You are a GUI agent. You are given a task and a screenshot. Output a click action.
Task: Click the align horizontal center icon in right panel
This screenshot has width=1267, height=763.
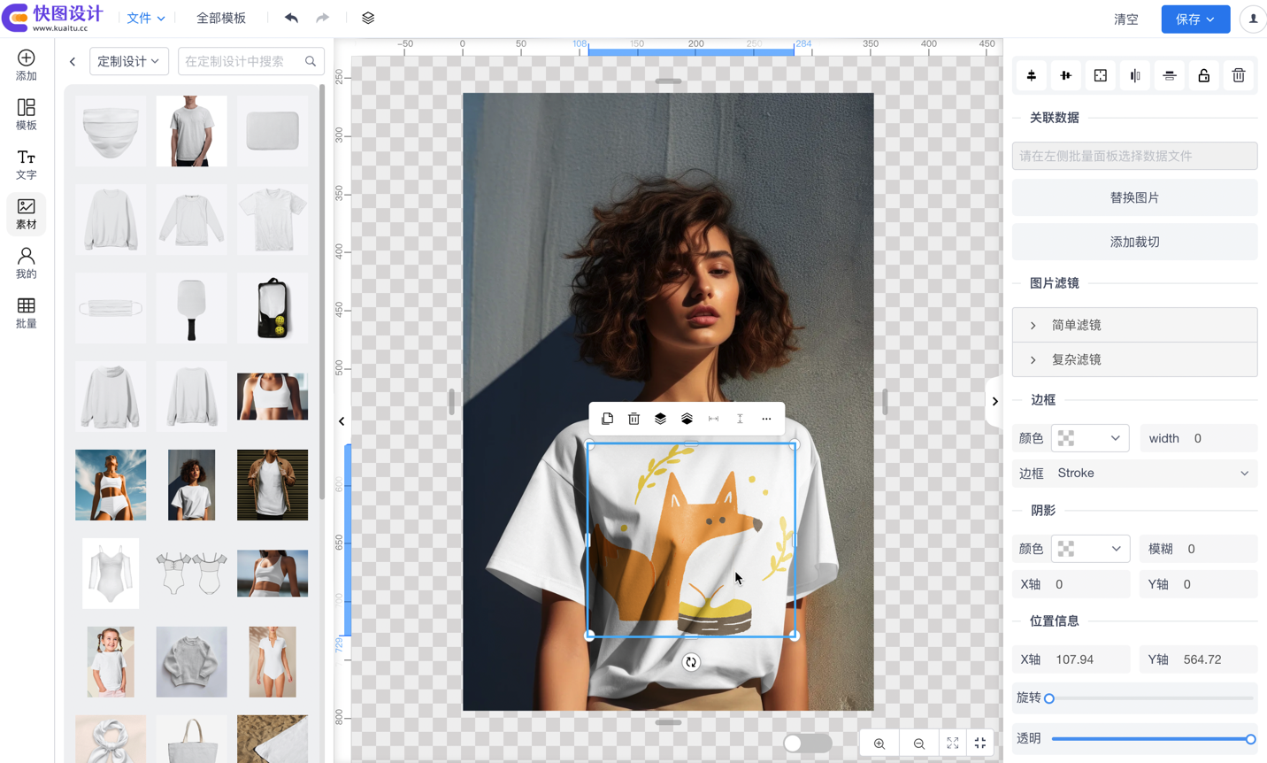click(x=1066, y=76)
